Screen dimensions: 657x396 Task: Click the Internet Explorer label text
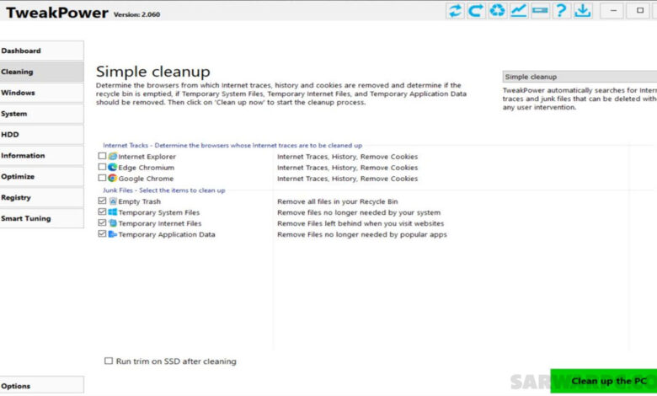coord(147,157)
